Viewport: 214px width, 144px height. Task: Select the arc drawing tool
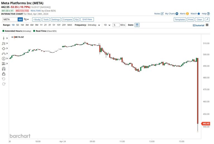click(4, 53)
